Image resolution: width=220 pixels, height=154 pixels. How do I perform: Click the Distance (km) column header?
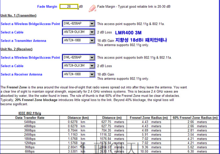[x=78, y=118]
